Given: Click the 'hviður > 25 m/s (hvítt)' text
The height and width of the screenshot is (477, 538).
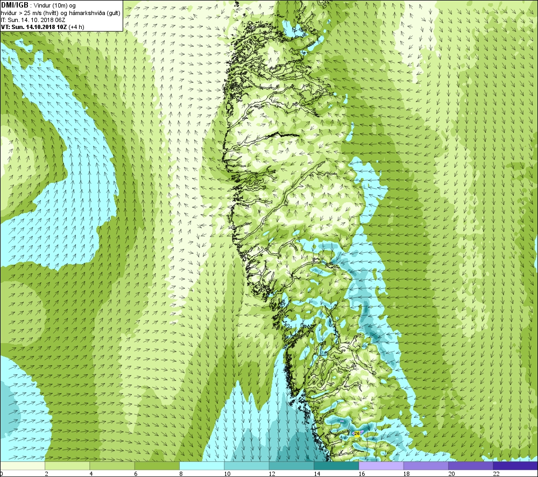Looking at the screenshot, I should click(30, 13).
